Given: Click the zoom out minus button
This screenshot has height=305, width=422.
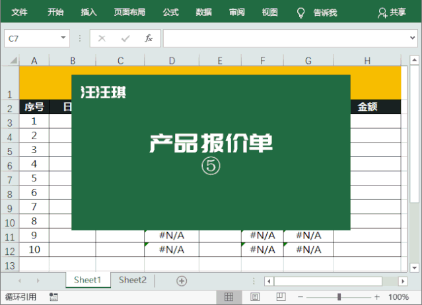Looking at the screenshot, I should (300, 297).
